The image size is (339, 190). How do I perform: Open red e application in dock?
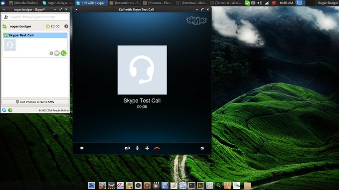120,185
